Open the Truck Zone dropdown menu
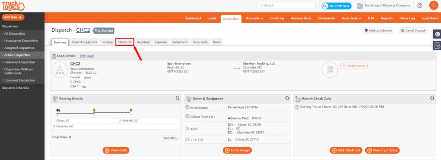Image resolution: width=441 pixels, height=160 pixels. (351, 18)
